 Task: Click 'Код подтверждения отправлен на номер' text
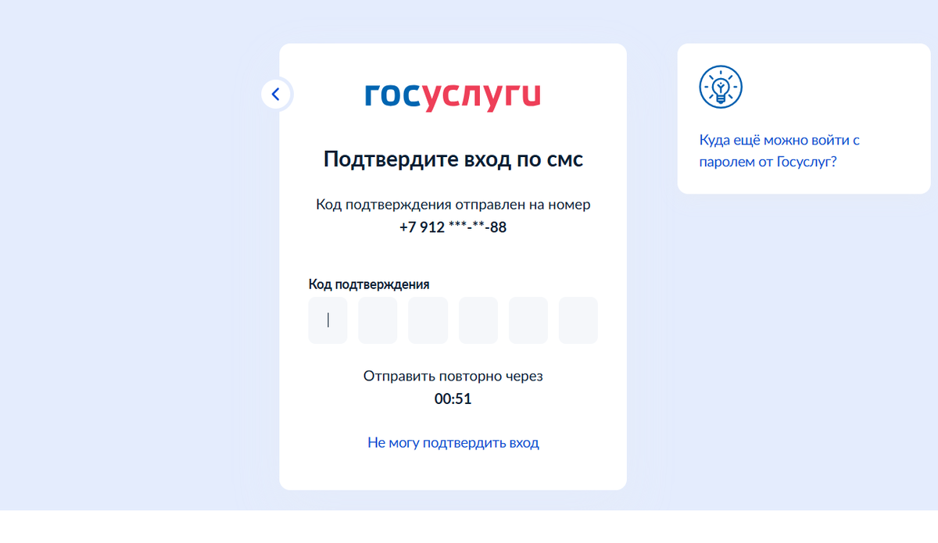click(453, 205)
